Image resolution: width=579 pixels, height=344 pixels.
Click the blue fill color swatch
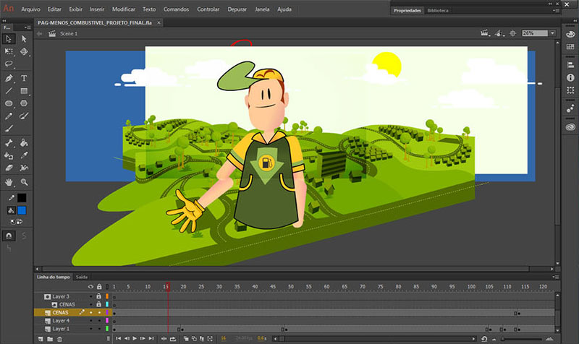coord(22,210)
